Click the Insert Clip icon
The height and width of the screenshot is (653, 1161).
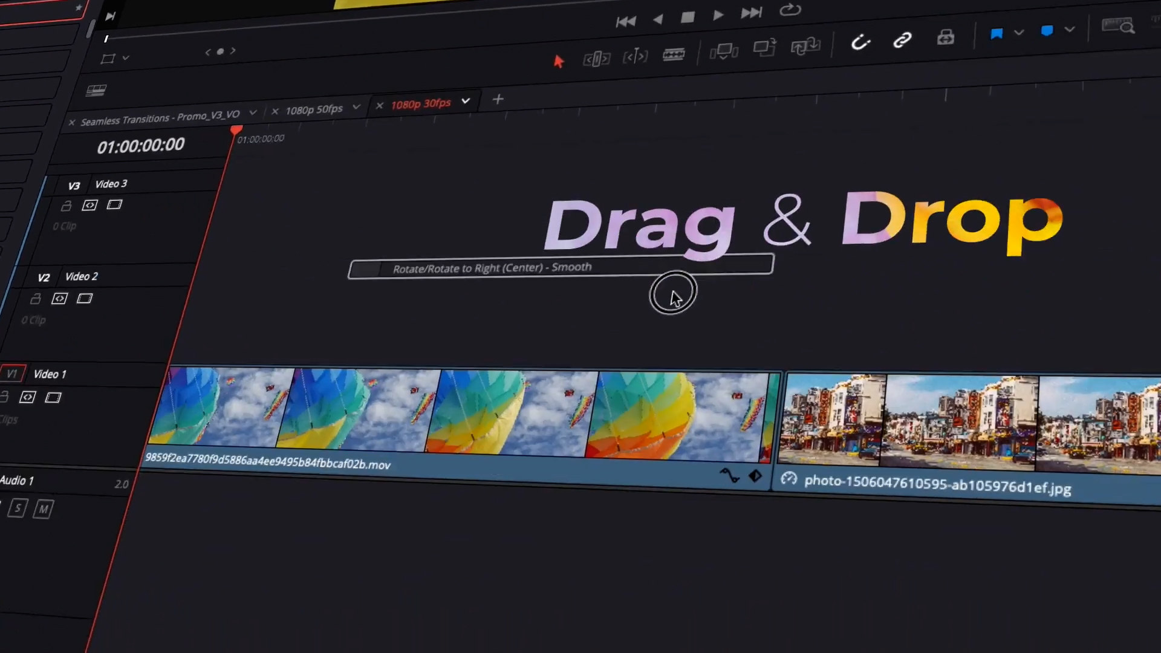point(724,51)
